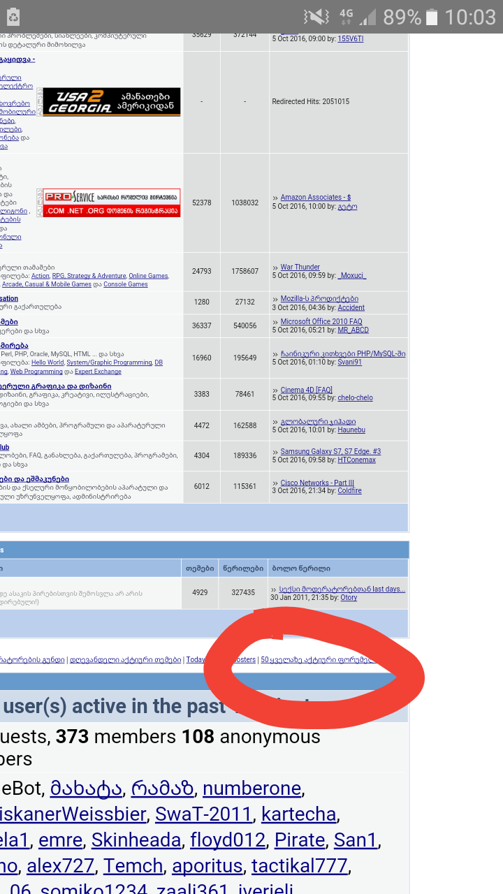The width and height of the screenshot is (503, 894).
Task: Open the Hello World subforum
Action: (48, 362)
